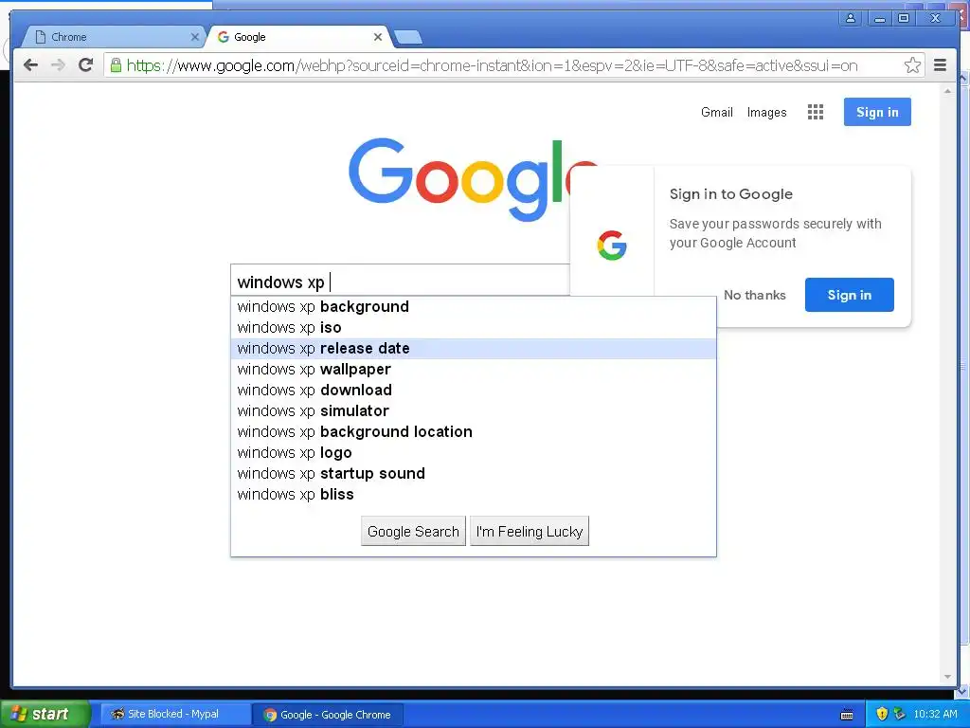Select suggestion windows xp iso
The height and width of the screenshot is (728, 970).
tap(474, 327)
